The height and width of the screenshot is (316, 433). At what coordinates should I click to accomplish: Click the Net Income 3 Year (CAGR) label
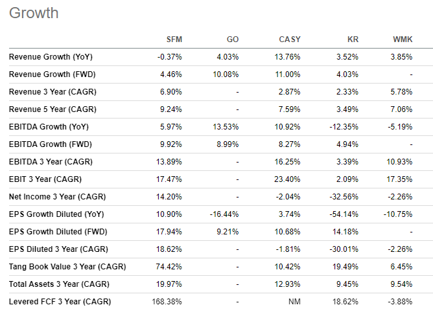[57, 196]
